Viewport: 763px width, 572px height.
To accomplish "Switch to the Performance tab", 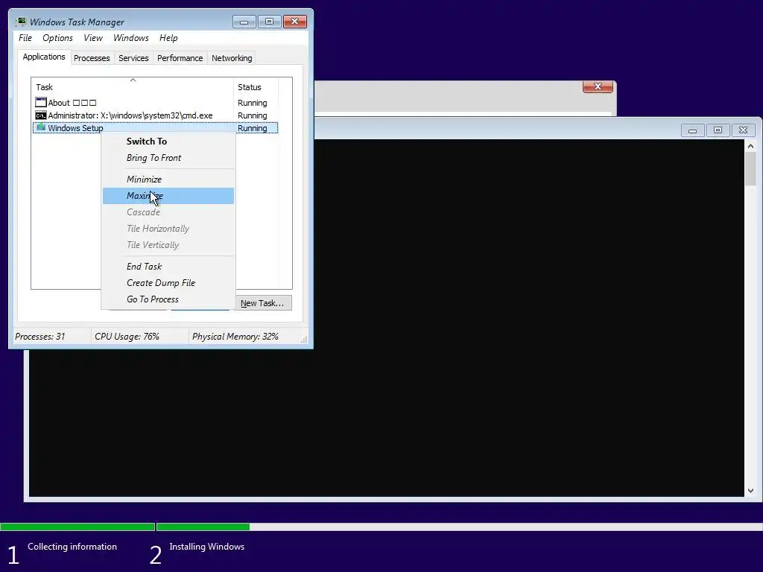I will click(x=180, y=58).
